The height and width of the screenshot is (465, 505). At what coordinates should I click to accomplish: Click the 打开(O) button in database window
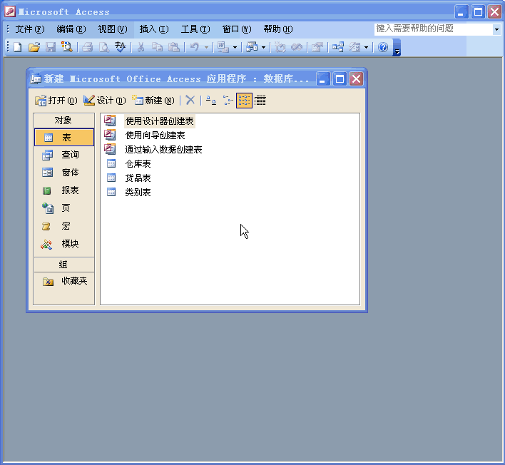coord(56,101)
